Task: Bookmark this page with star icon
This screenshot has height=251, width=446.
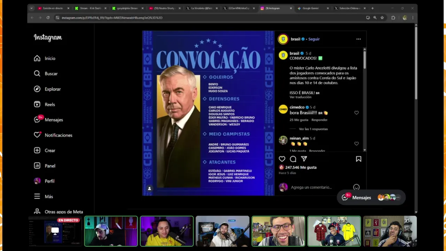Action: [382, 17]
